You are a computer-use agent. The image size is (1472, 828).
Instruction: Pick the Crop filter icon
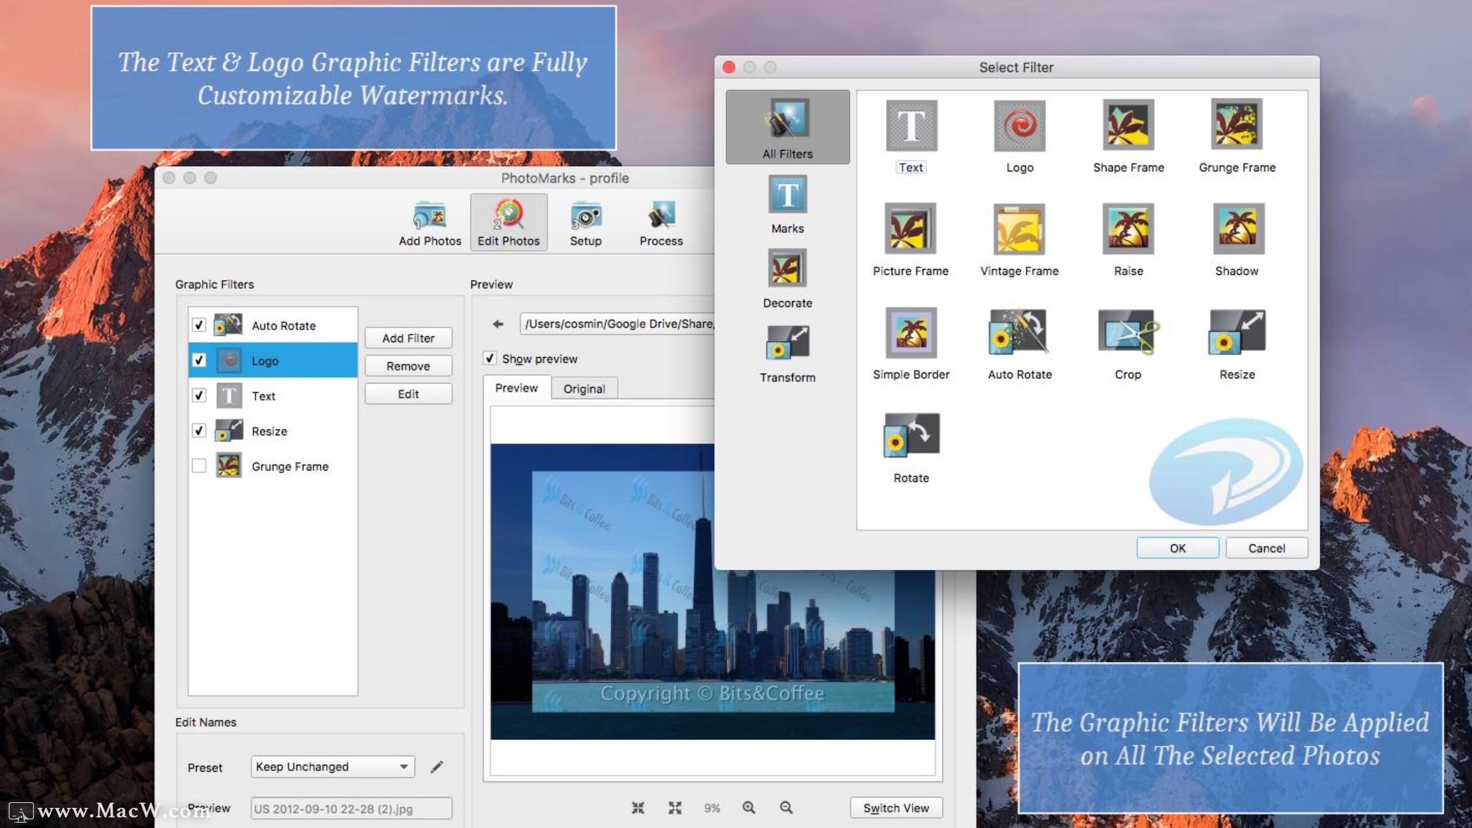click(x=1128, y=331)
